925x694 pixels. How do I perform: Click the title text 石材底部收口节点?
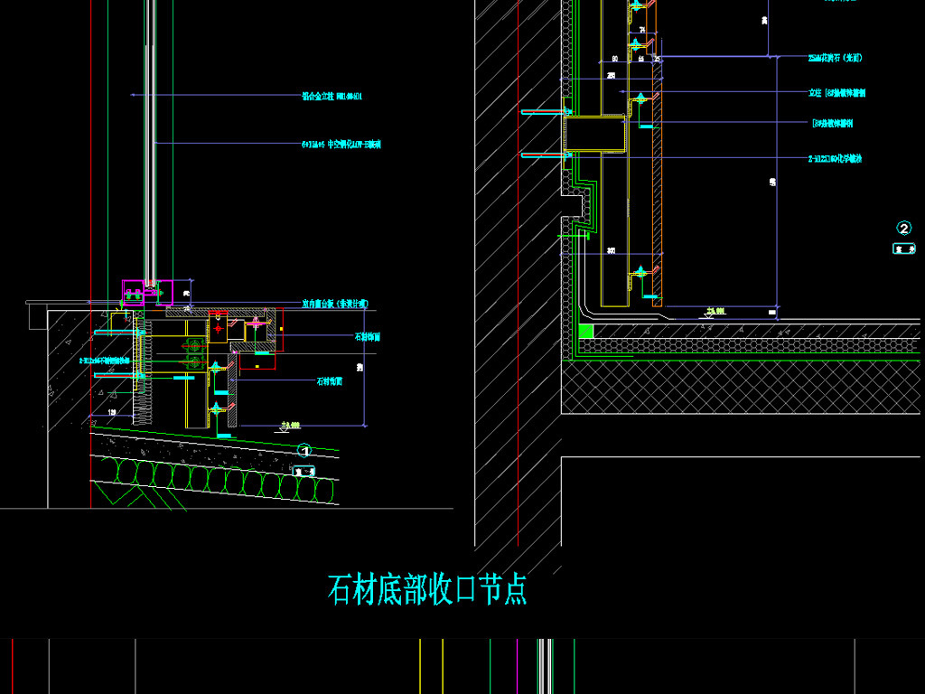pos(427,590)
